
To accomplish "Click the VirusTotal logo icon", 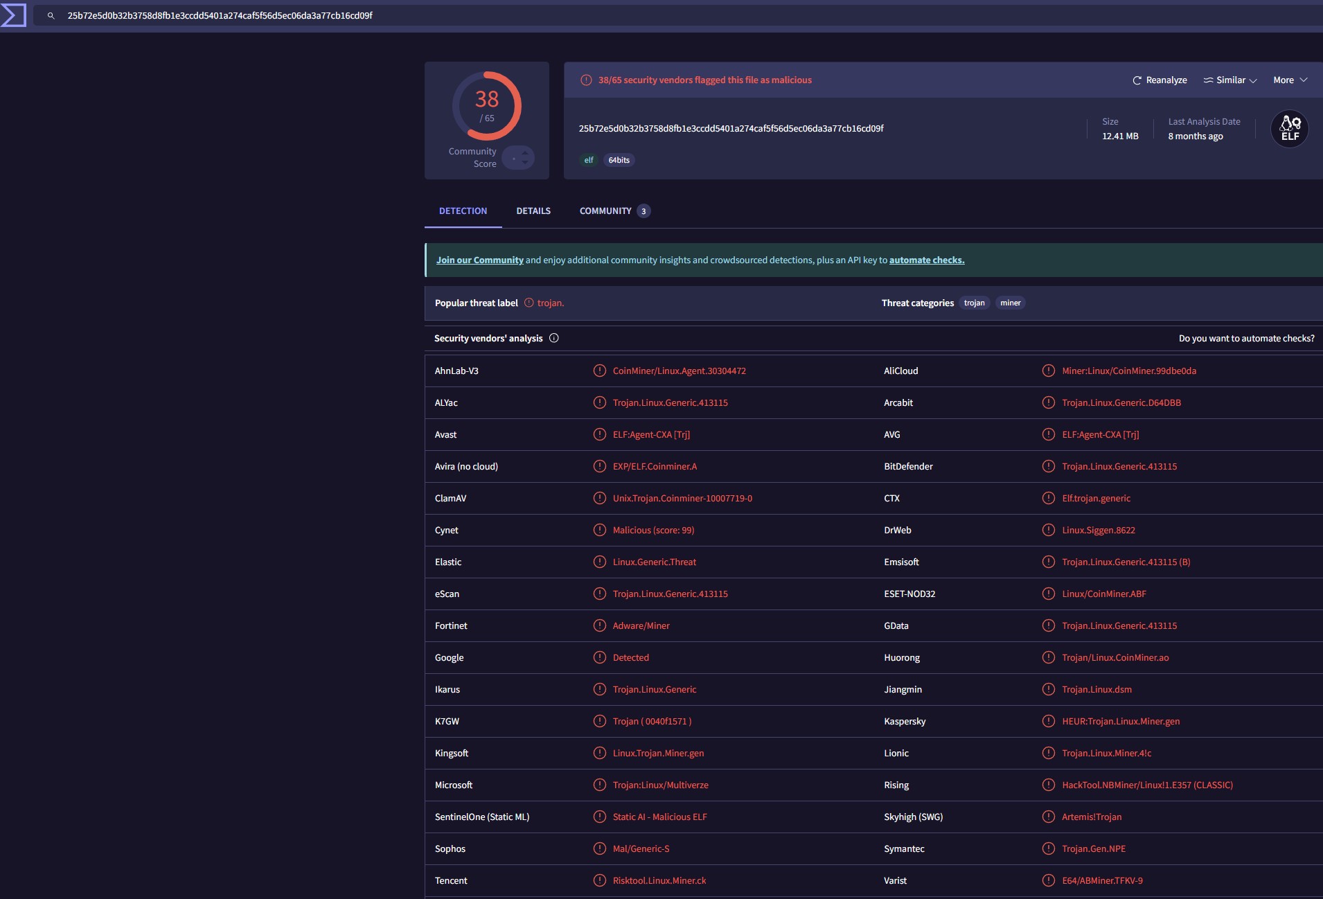I will click(x=13, y=15).
